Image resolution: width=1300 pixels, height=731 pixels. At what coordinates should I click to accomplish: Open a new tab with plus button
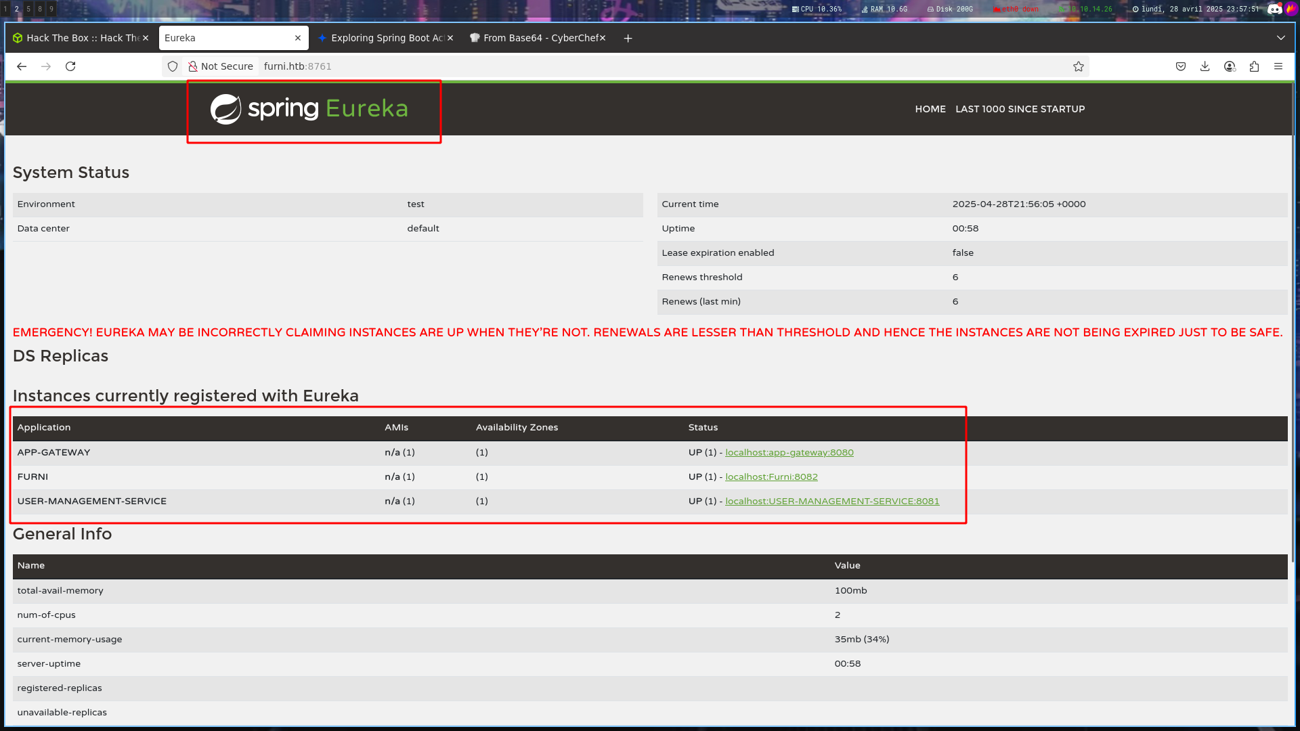click(x=628, y=39)
